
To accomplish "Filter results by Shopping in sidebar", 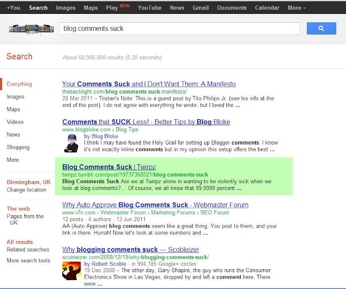I will (x=18, y=147).
